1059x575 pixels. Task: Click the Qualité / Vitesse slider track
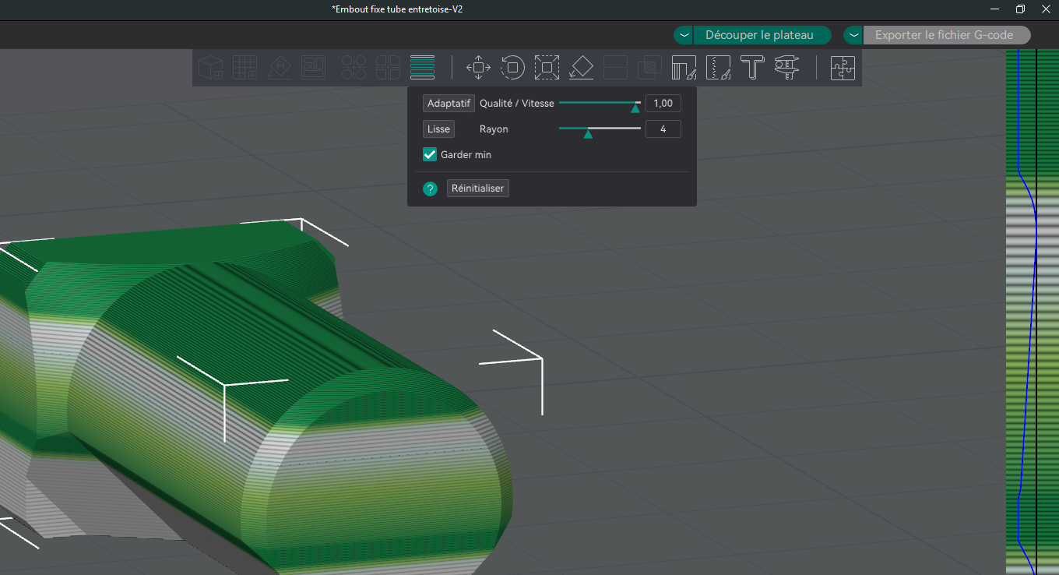pyautogui.click(x=600, y=103)
